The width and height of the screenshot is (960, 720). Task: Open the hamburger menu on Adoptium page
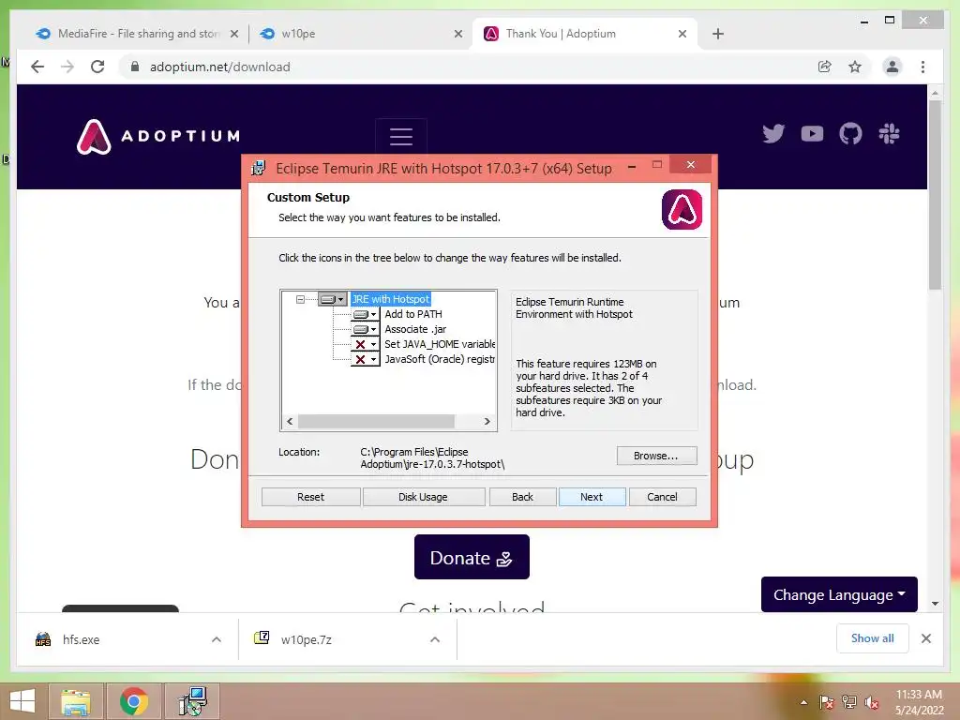click(401, 136)
